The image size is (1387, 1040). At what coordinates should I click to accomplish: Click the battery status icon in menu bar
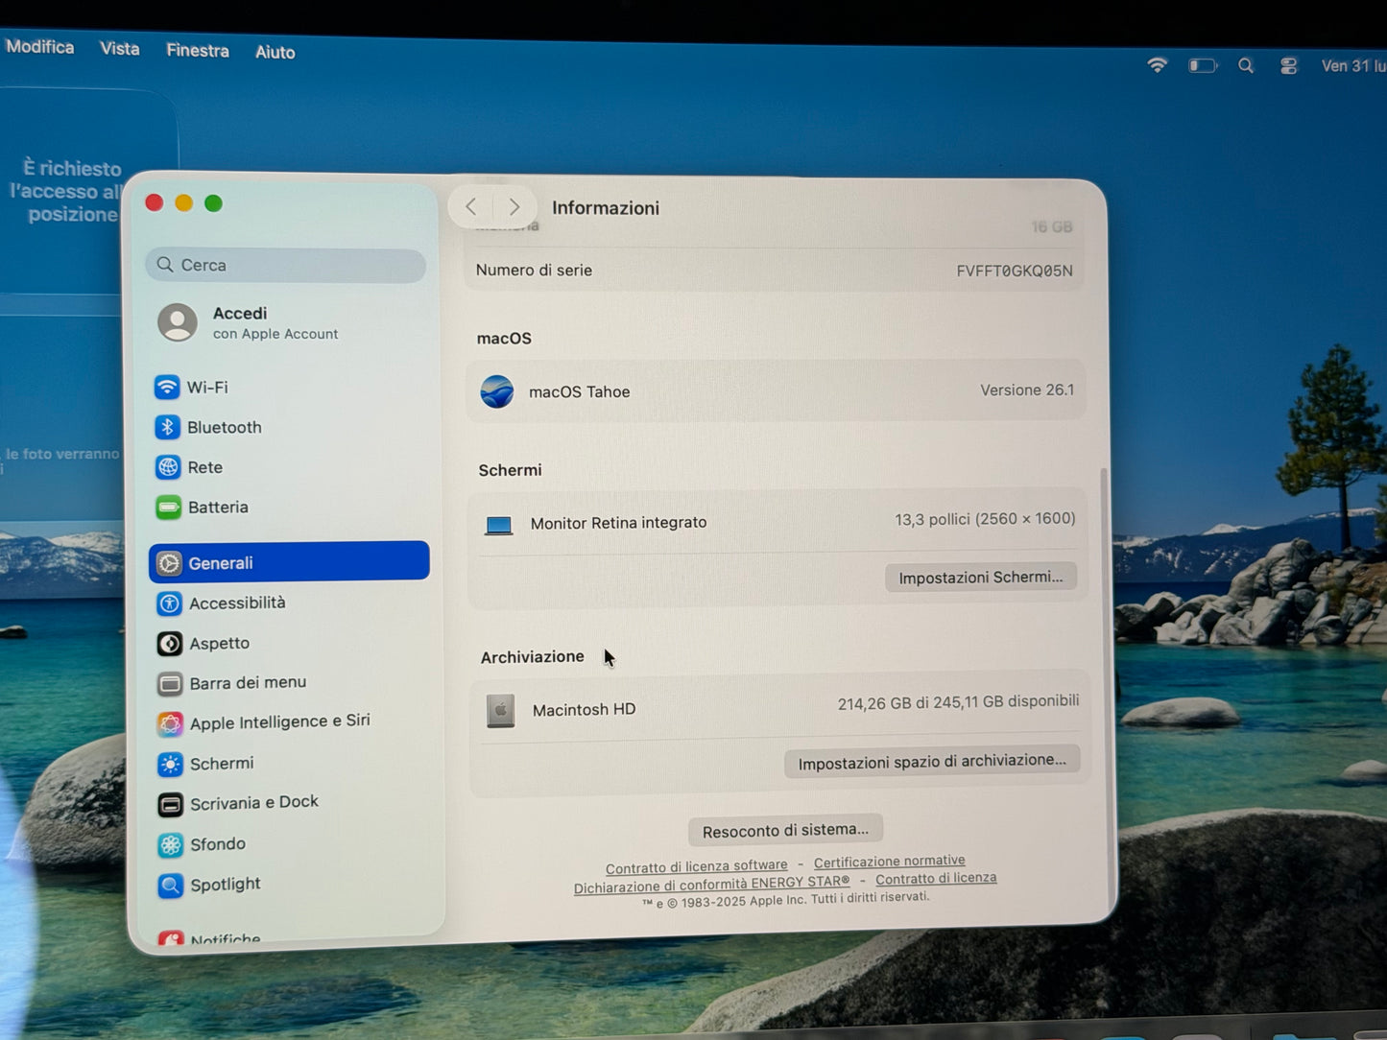[1203, 65]
